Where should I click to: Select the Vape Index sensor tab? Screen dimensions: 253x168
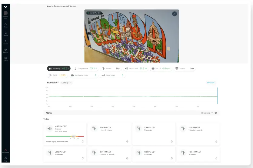112,75
